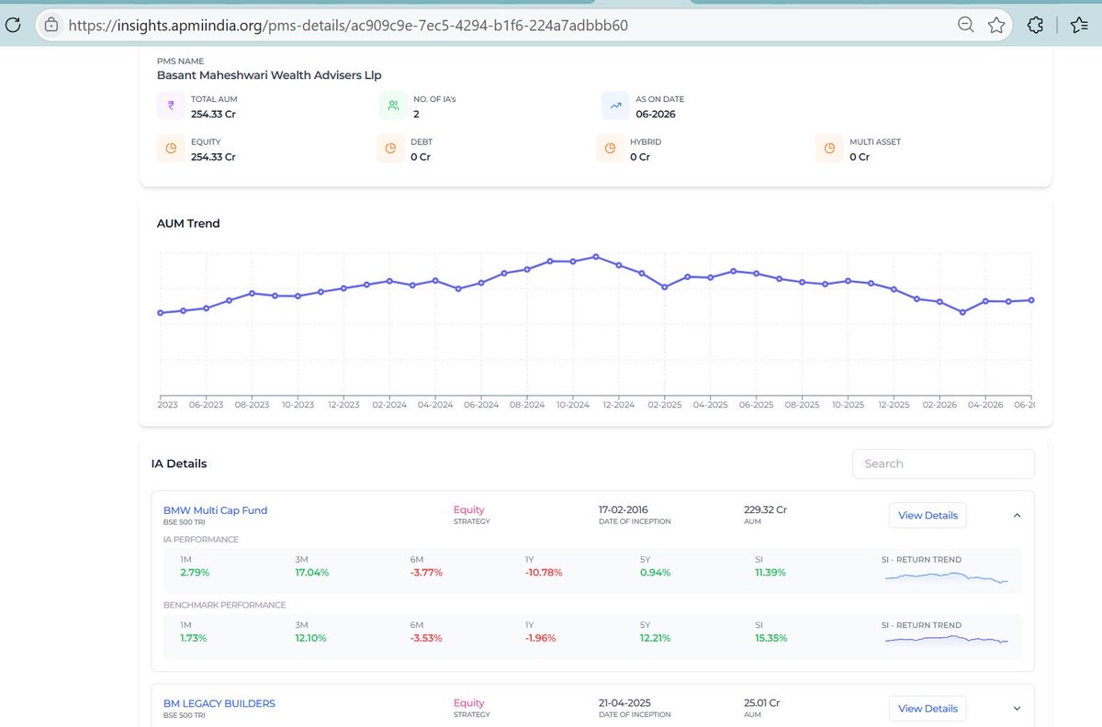Click the pie icon beside Debt
This screenshot has width=1102, height=727.
click(390, 149)
